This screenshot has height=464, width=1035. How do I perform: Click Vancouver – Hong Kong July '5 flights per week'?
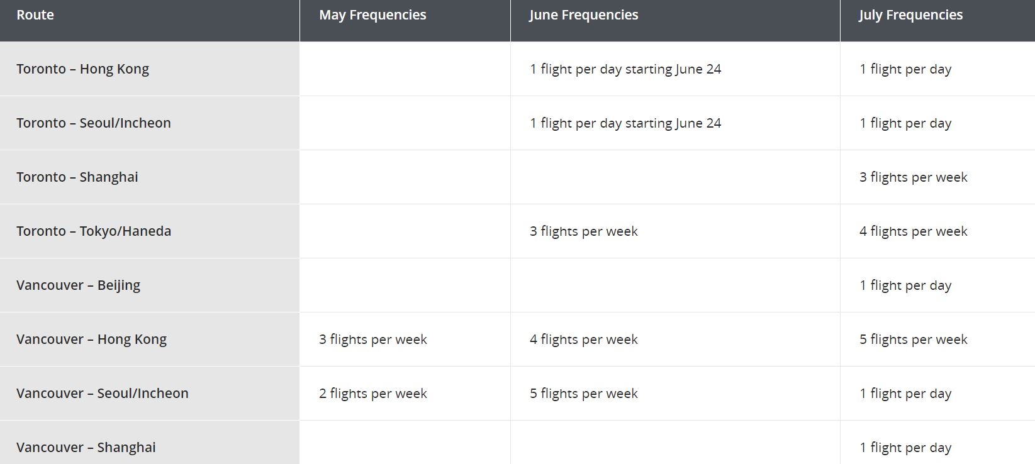914,340
